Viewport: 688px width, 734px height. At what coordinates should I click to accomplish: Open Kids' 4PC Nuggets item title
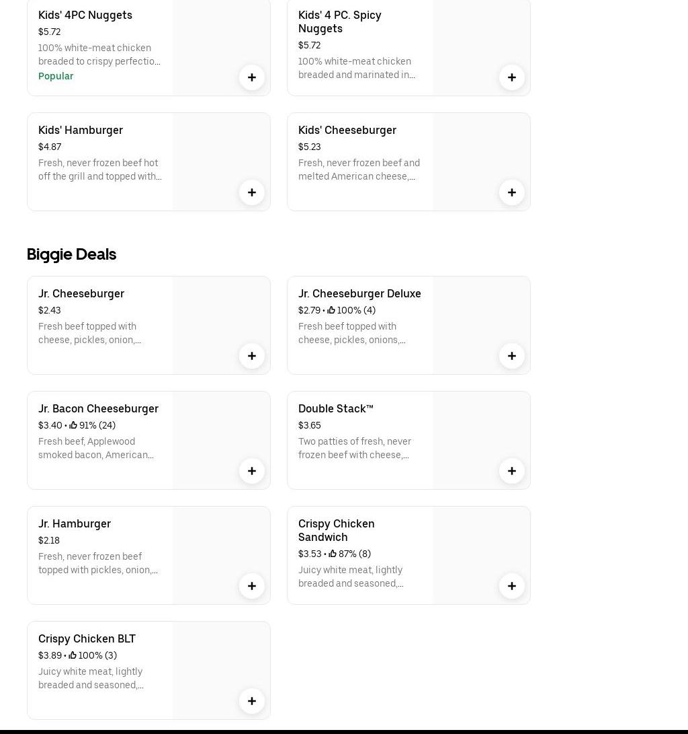click(x=85, y=15)
